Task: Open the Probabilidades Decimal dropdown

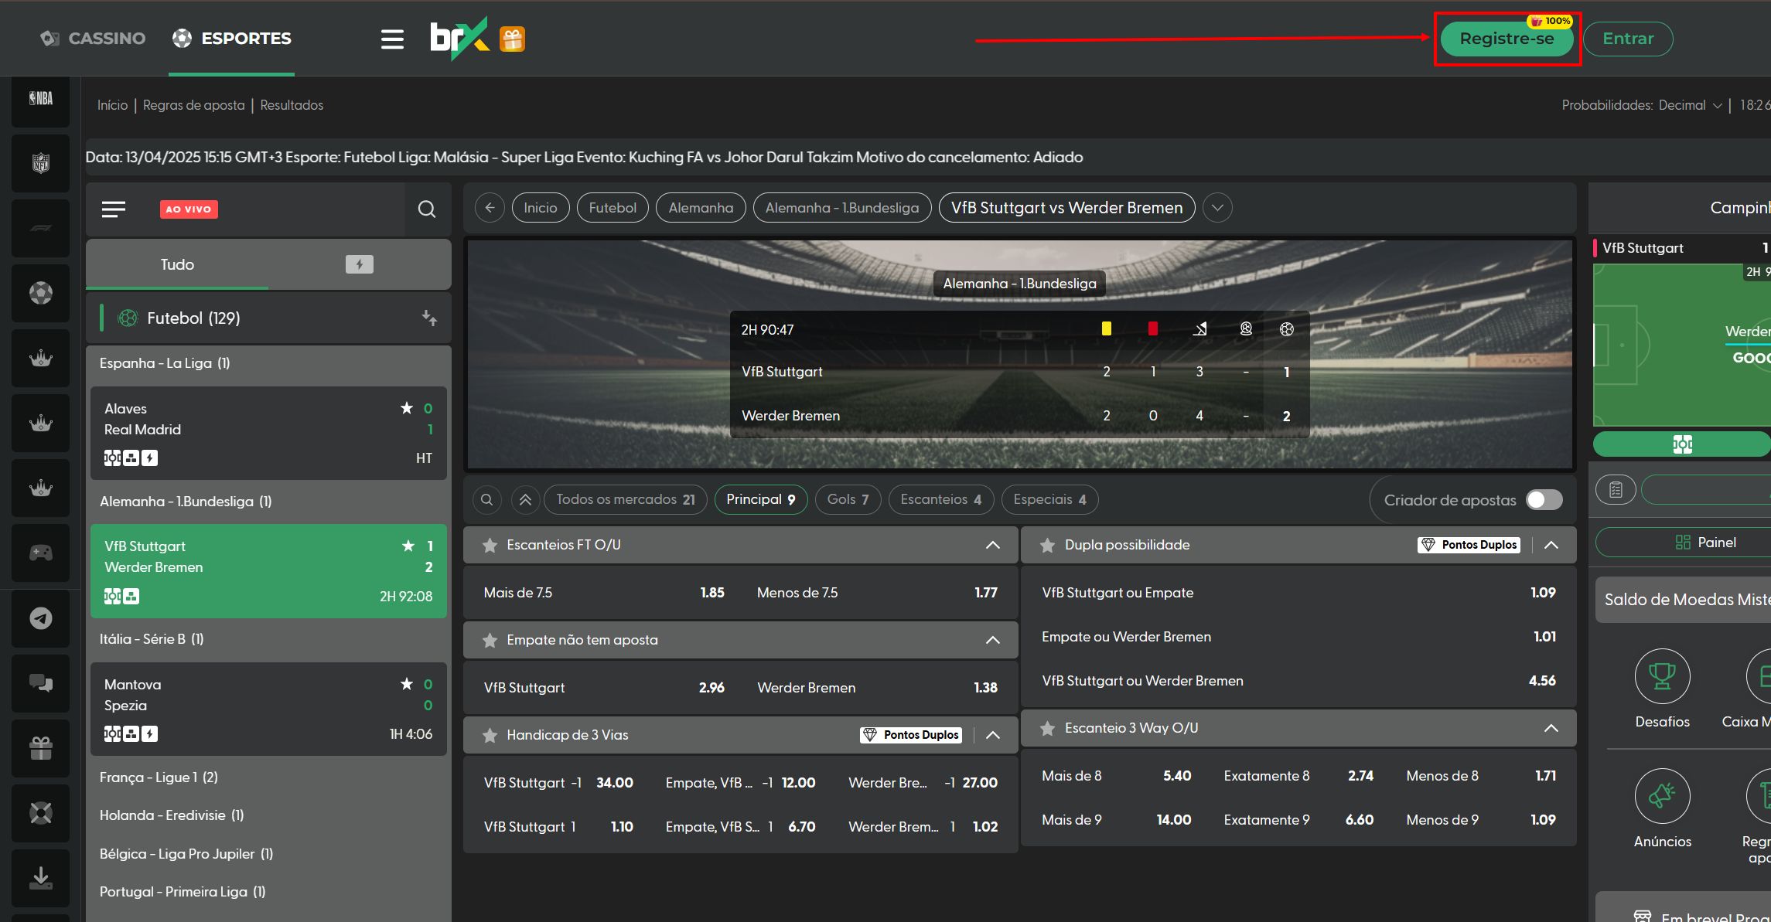Action: tap(1690, 105)
